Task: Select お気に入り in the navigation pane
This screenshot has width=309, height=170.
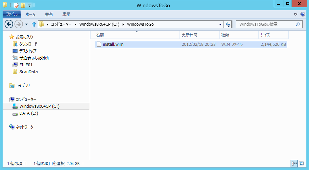Action: pos(24,37)
